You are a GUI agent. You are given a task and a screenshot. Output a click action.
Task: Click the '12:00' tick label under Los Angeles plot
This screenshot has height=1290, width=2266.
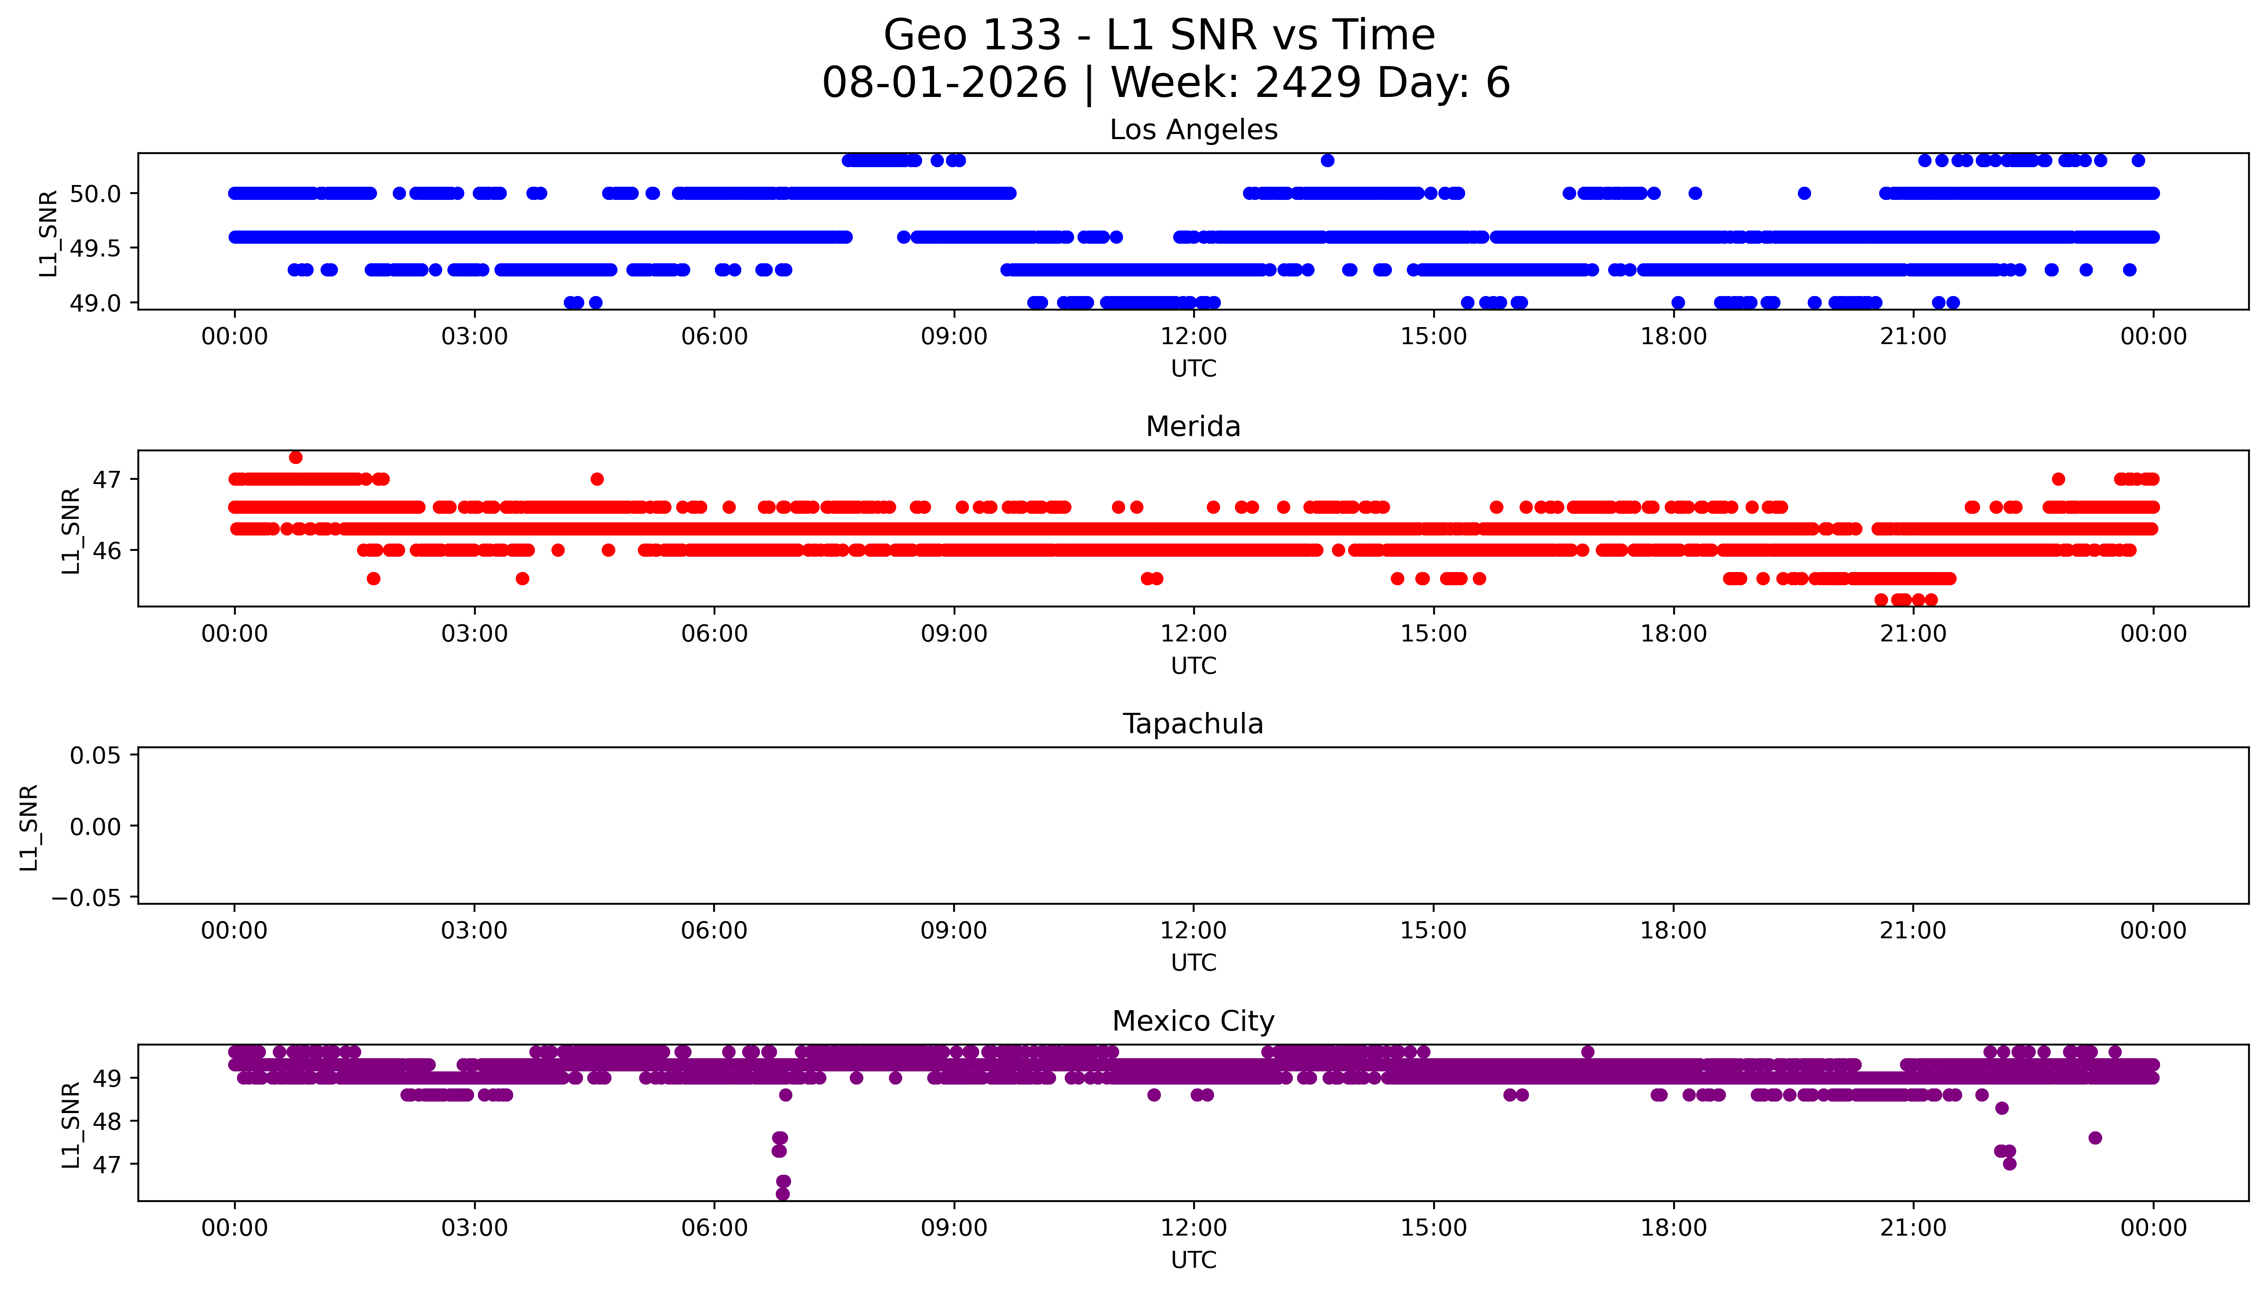pyautogui.click(x=1194, y=337)
